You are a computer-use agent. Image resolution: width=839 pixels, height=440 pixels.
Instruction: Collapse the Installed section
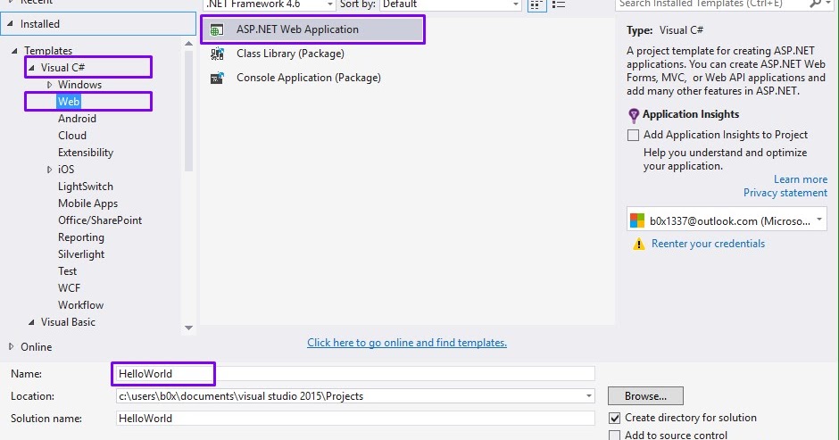(x=10, y=23)
